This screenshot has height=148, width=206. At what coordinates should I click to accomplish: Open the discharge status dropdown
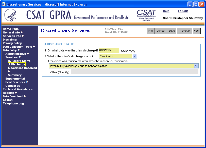click(x=134, y=56)
